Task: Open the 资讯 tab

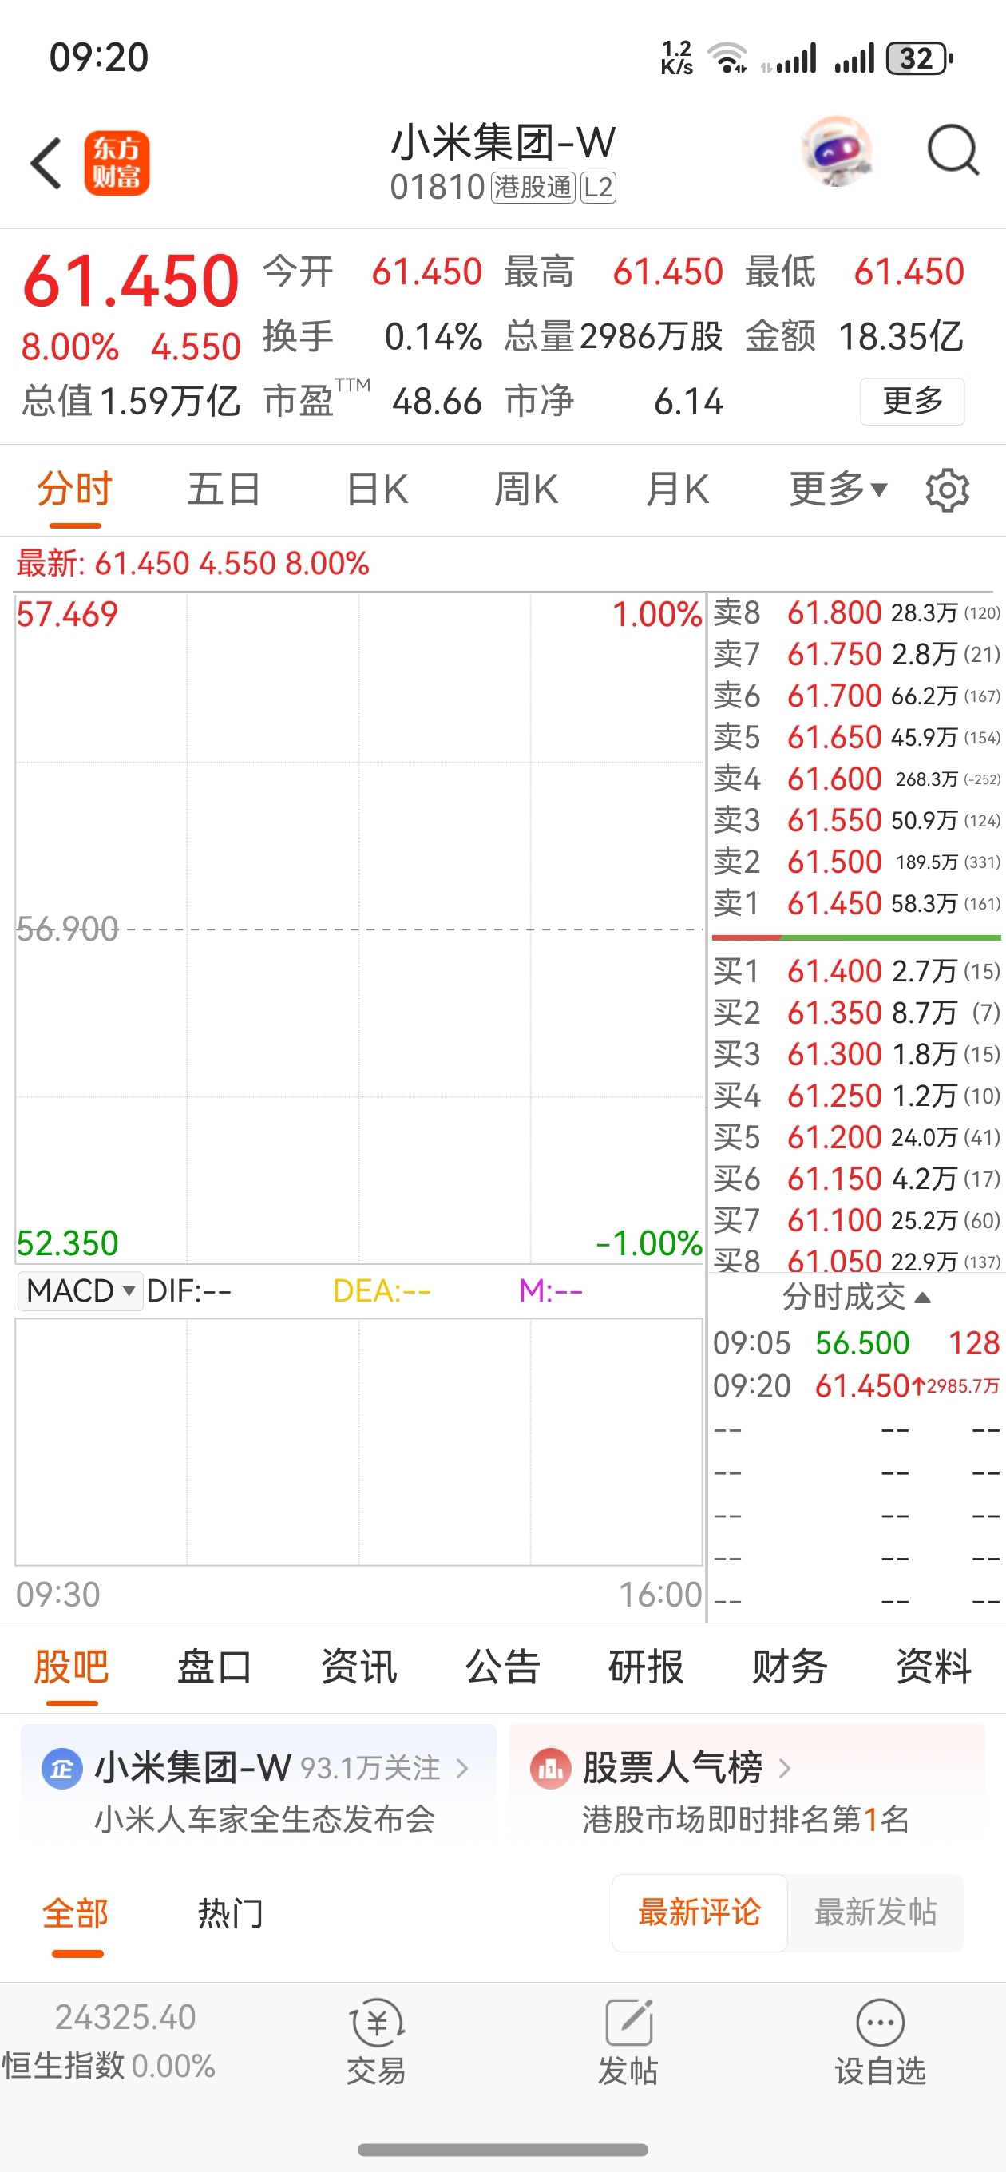Action: 359,1667
